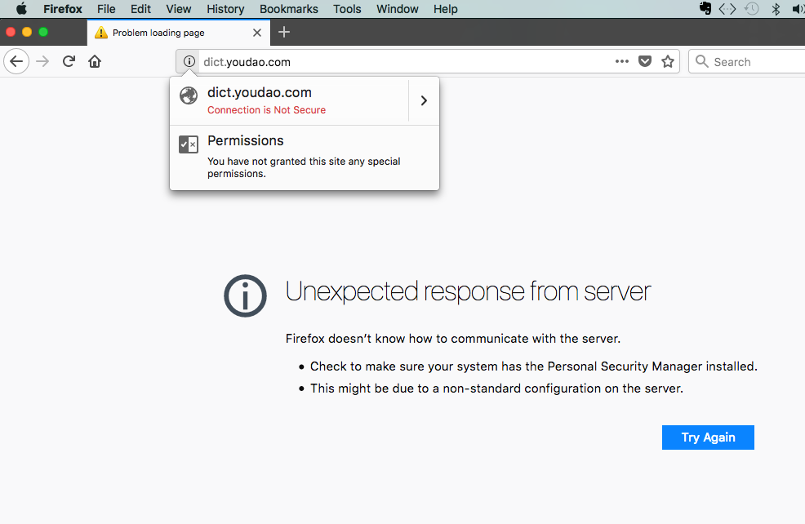Click the Permissions icon in the popup

pyautogui.click(x=189, y=144)
